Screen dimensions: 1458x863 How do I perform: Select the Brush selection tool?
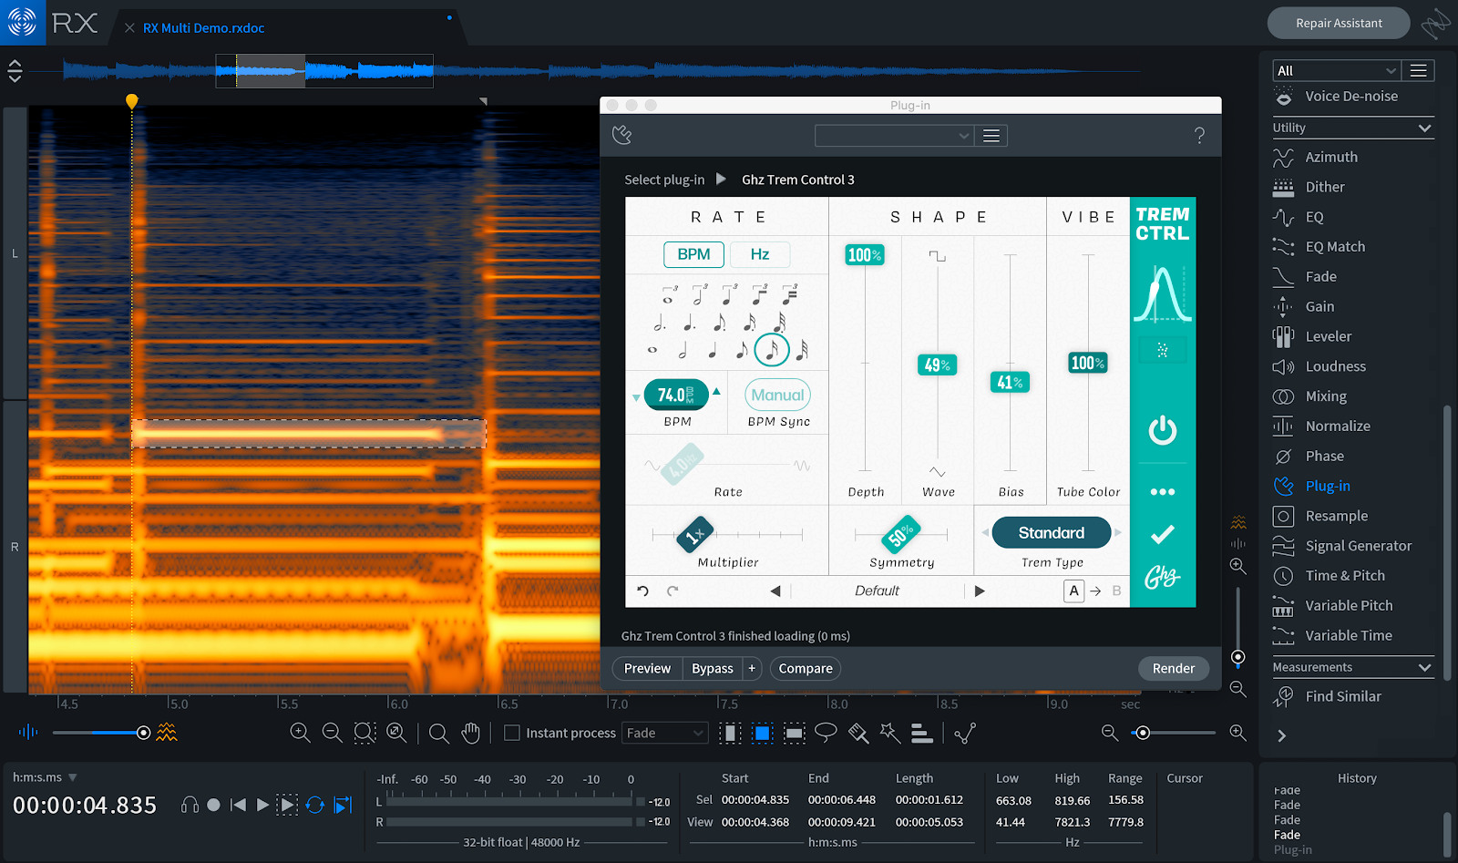[858, 734]
